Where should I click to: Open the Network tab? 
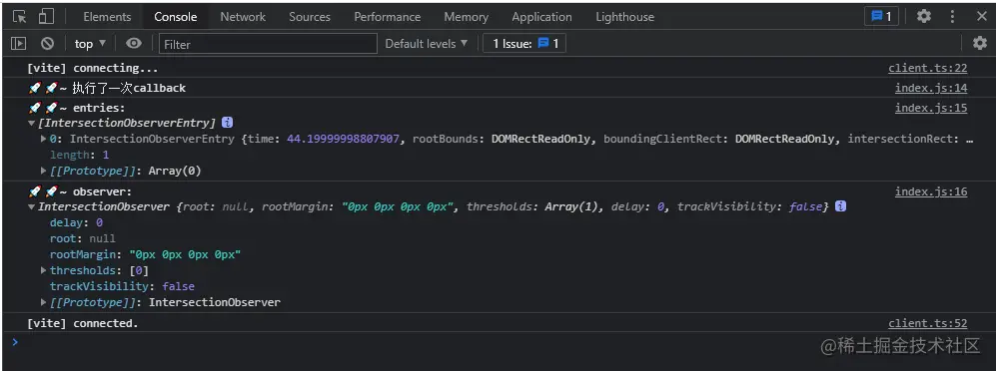point(243,17)
